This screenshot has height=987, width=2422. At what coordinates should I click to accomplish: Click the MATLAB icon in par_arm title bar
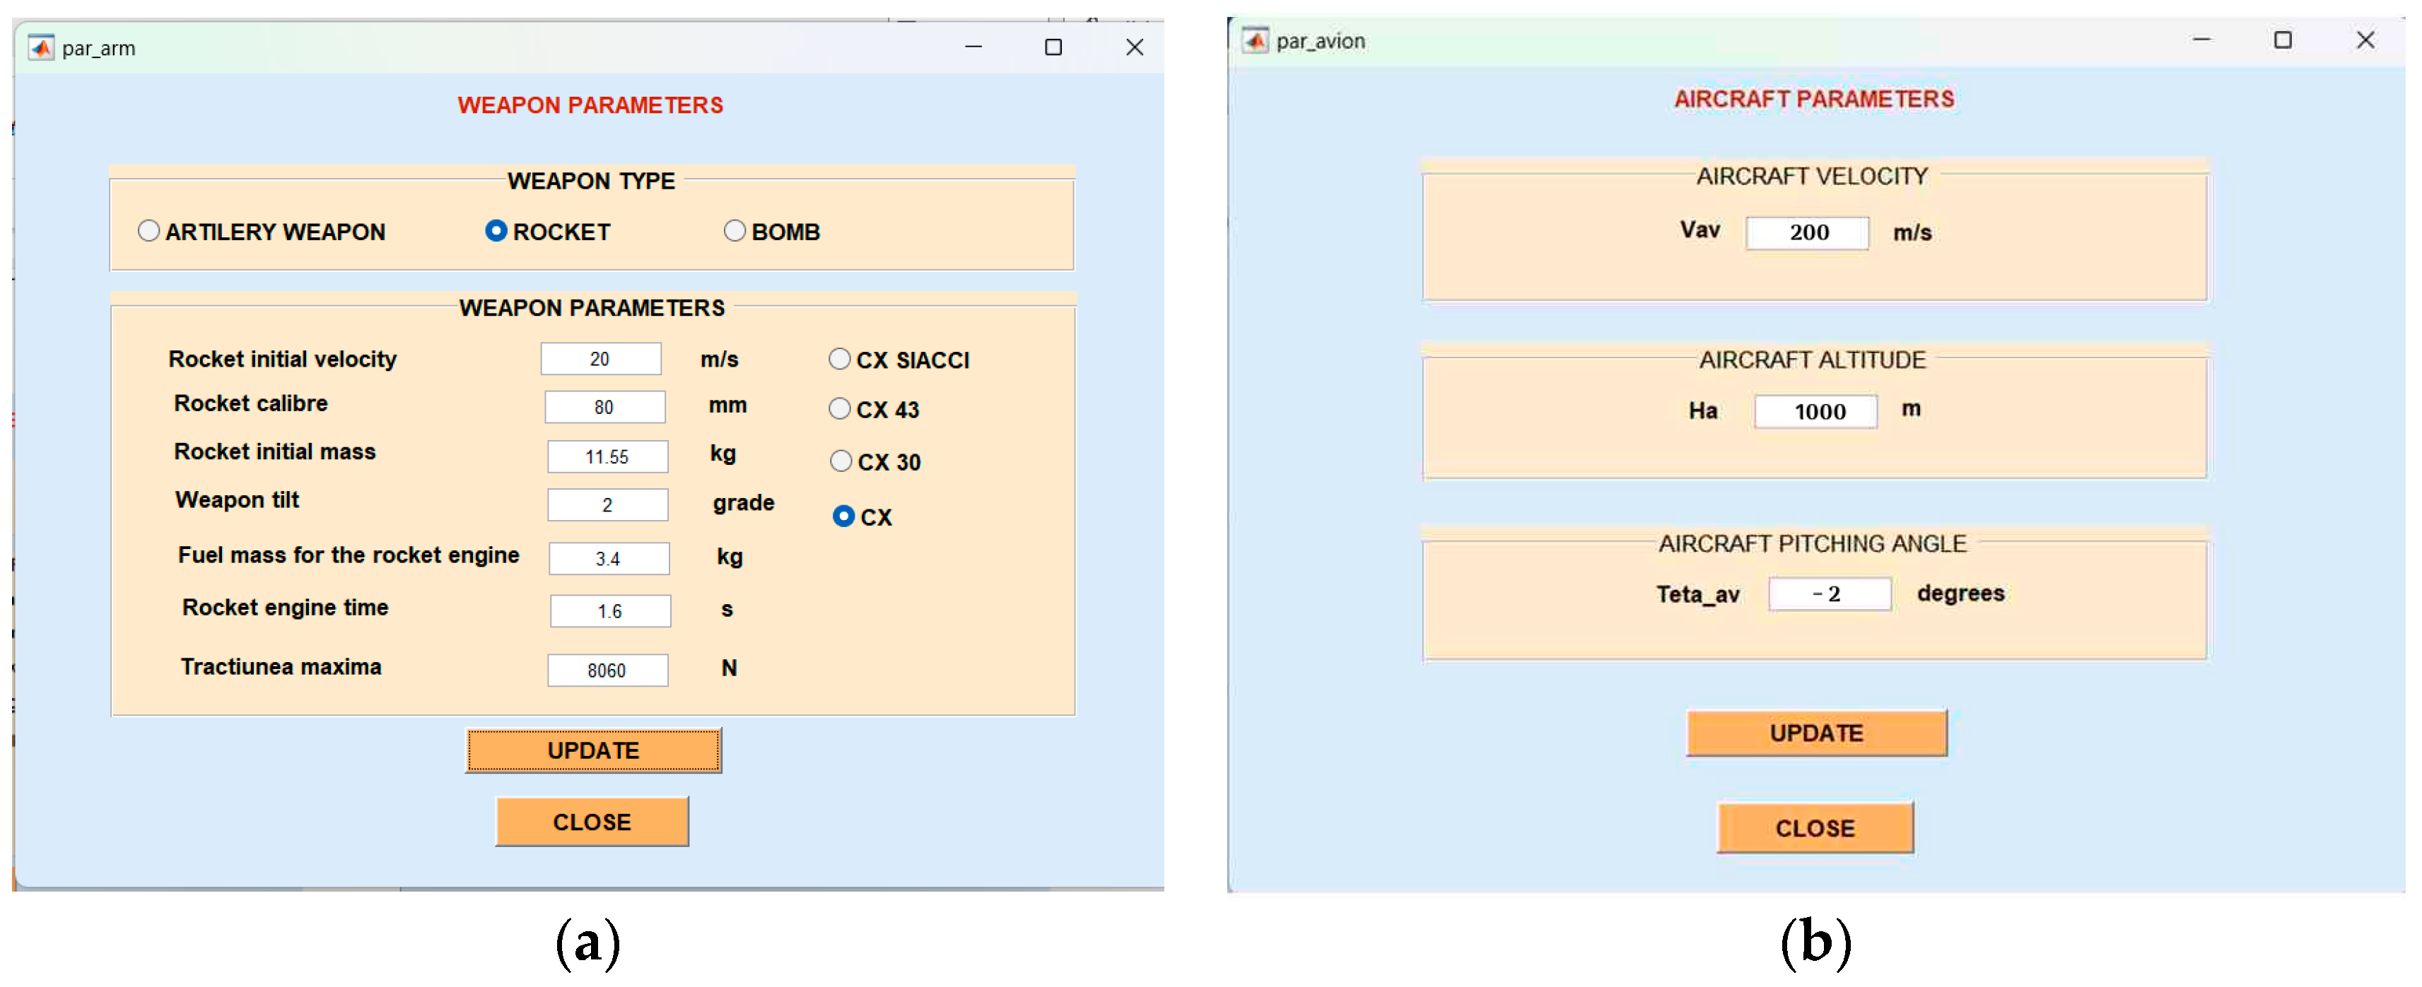coord(40,47)
